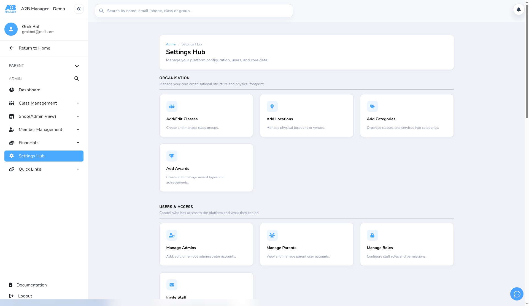Expand the Shop(Admin View) submenu arrow
This screenshot has width=529, height=306.
(78, 116)
